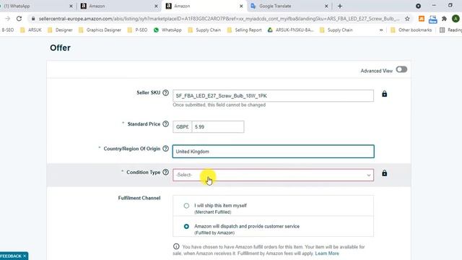Switch to the WhatsApp browser tab
This screenshot has width=462, height=260.
pos(35,6)
